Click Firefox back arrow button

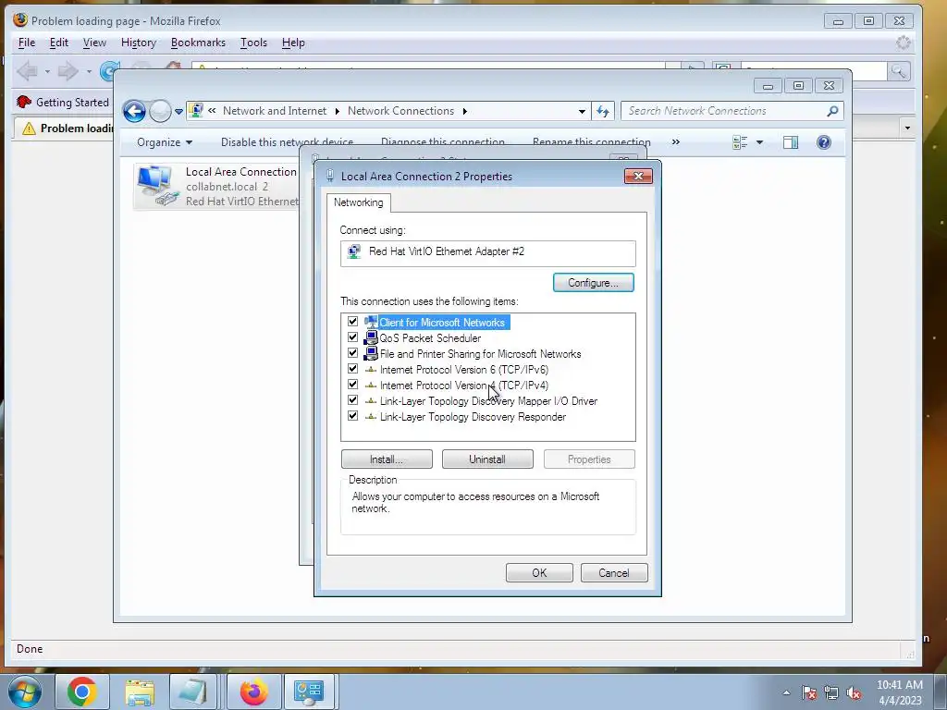[28, 71]
